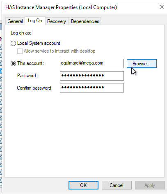Toggle Allow service to interact with desktop
167x194 pixels.
[x=20, y=51]
